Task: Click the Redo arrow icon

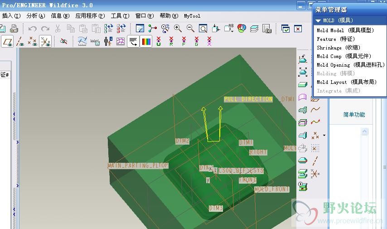Action: 45,29
